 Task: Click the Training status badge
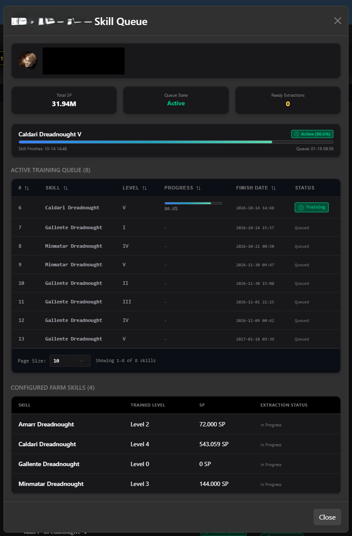(311, 208)
